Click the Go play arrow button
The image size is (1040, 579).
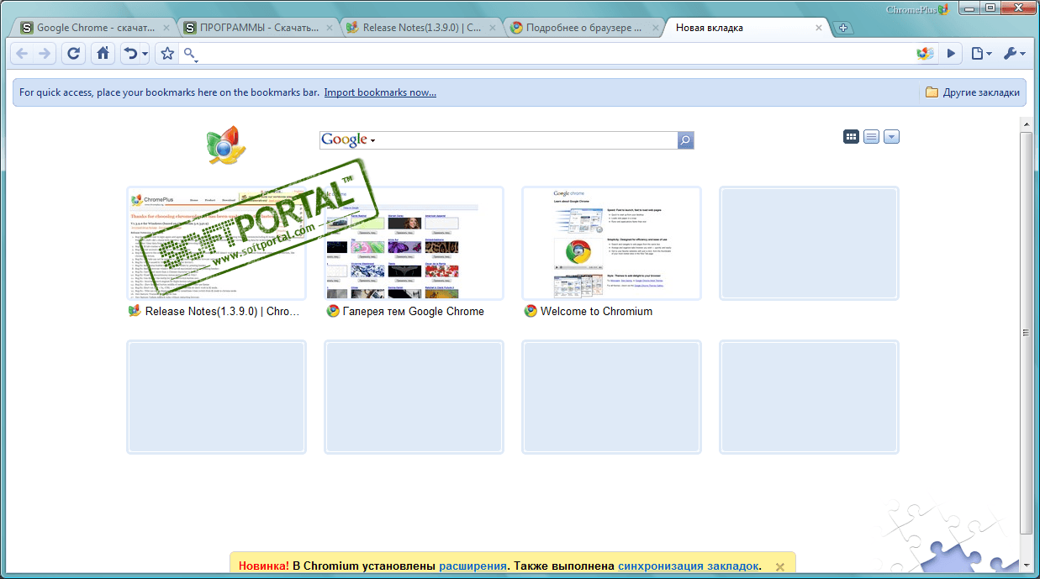951,54
